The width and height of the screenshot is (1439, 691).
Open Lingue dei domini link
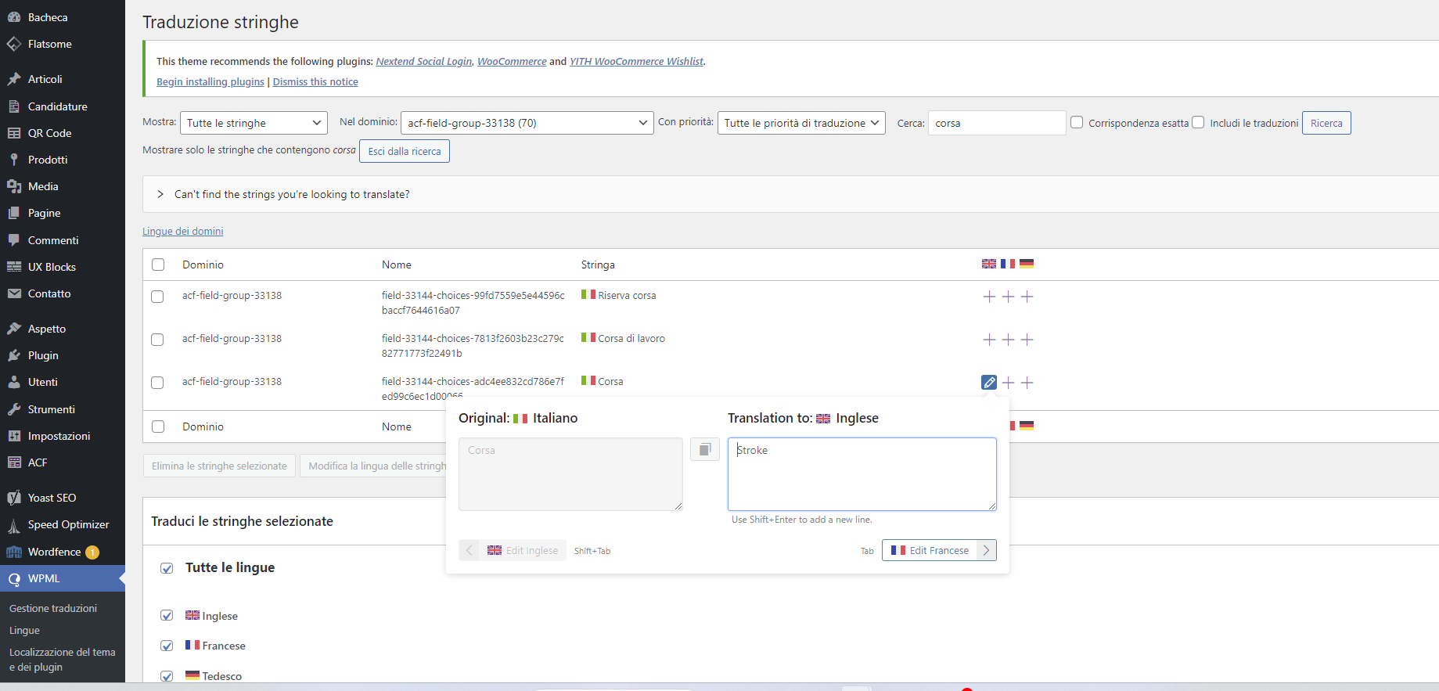(x=183, y=231)
